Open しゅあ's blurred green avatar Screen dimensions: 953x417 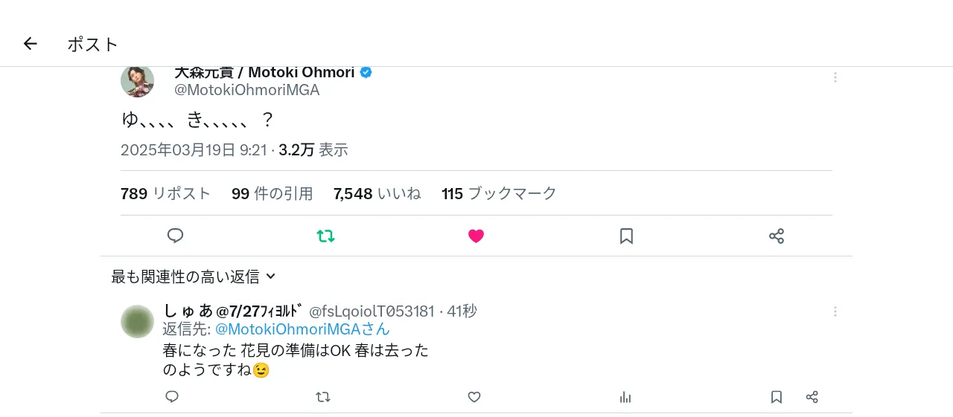[138, 322]
